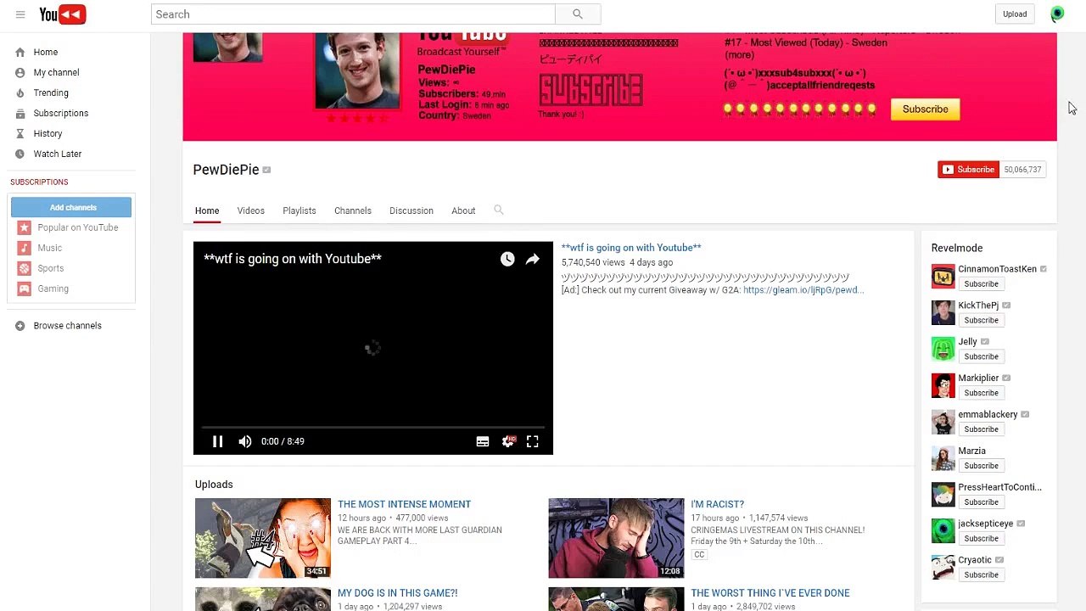The height and width of the screenshot is (611, 1086).
Task: Click the Gaming channel icon
Action: coord(24,289)
